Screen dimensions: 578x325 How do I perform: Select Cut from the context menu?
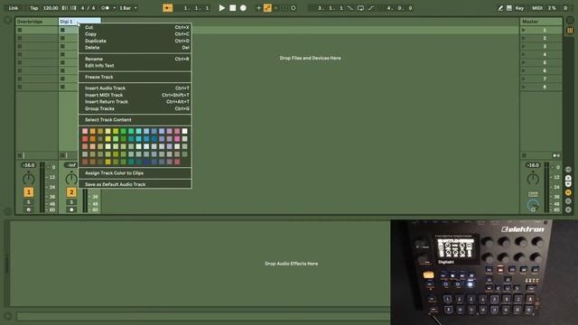[x=135, y=27]
